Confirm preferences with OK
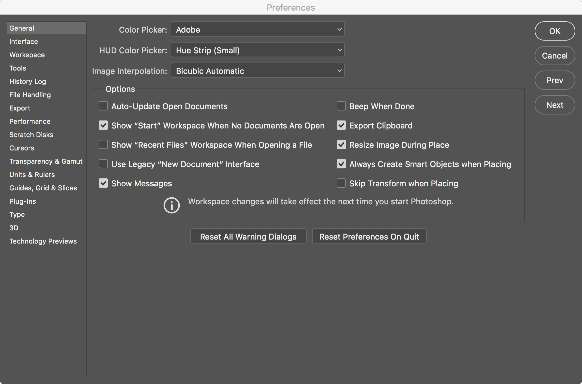Image resolution: width=582 pixels, height=384 pixels. (x=554, y=31)
